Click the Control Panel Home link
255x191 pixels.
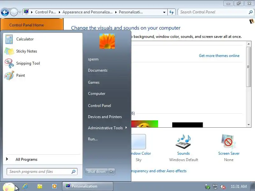click(x=26, y=25)
